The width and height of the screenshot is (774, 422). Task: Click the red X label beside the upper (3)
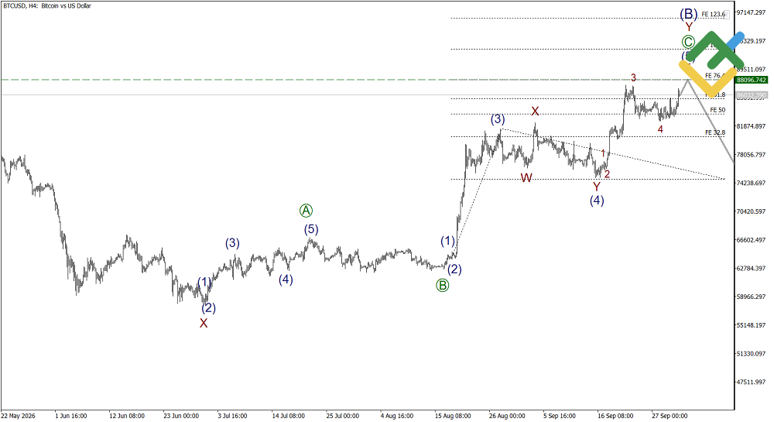click(x=535, y=112)
